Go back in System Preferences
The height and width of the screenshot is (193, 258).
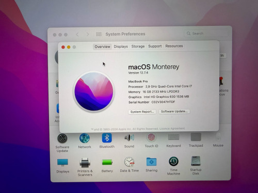[x=77, y=34]
